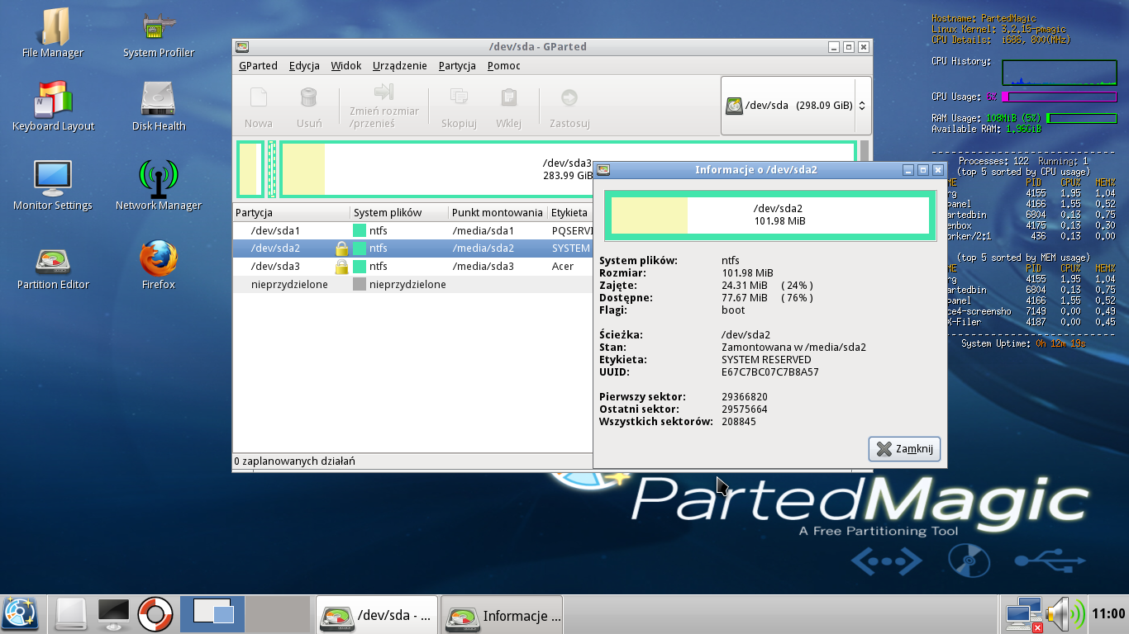The width and height of the screenshot is (1129, 634).
Task: Click the System plików column header
Action: 399,213
